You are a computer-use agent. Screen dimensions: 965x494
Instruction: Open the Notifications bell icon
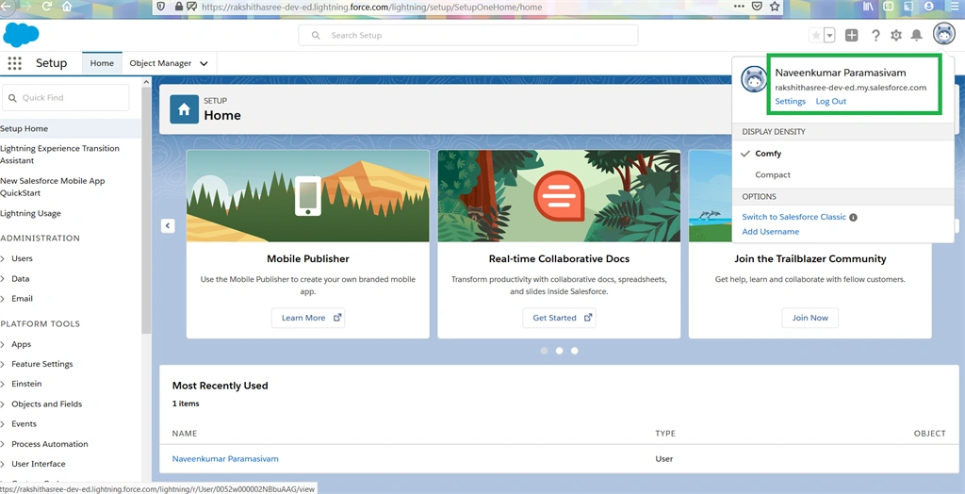916,35
